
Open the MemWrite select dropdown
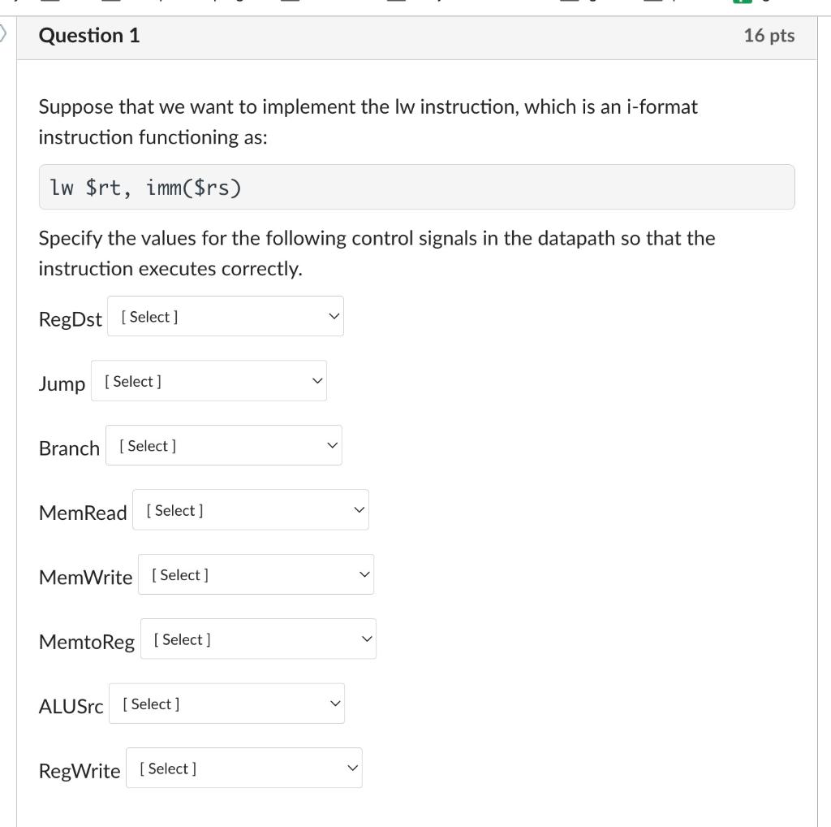tap(256, 574)
